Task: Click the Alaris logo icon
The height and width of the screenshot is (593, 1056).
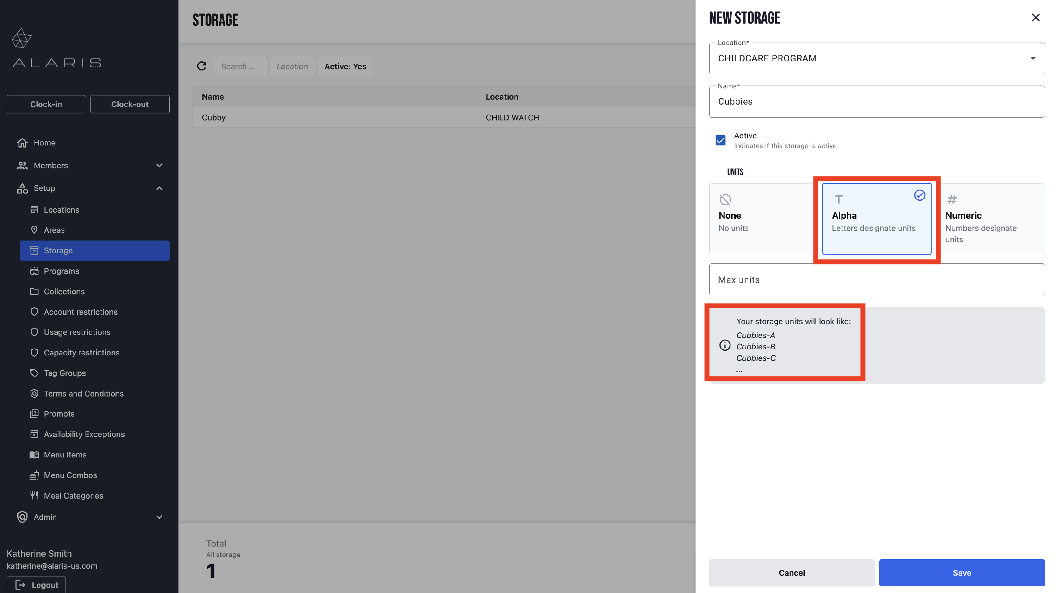Action: [22, 38]
